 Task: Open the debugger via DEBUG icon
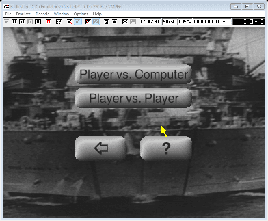point(59,22)
